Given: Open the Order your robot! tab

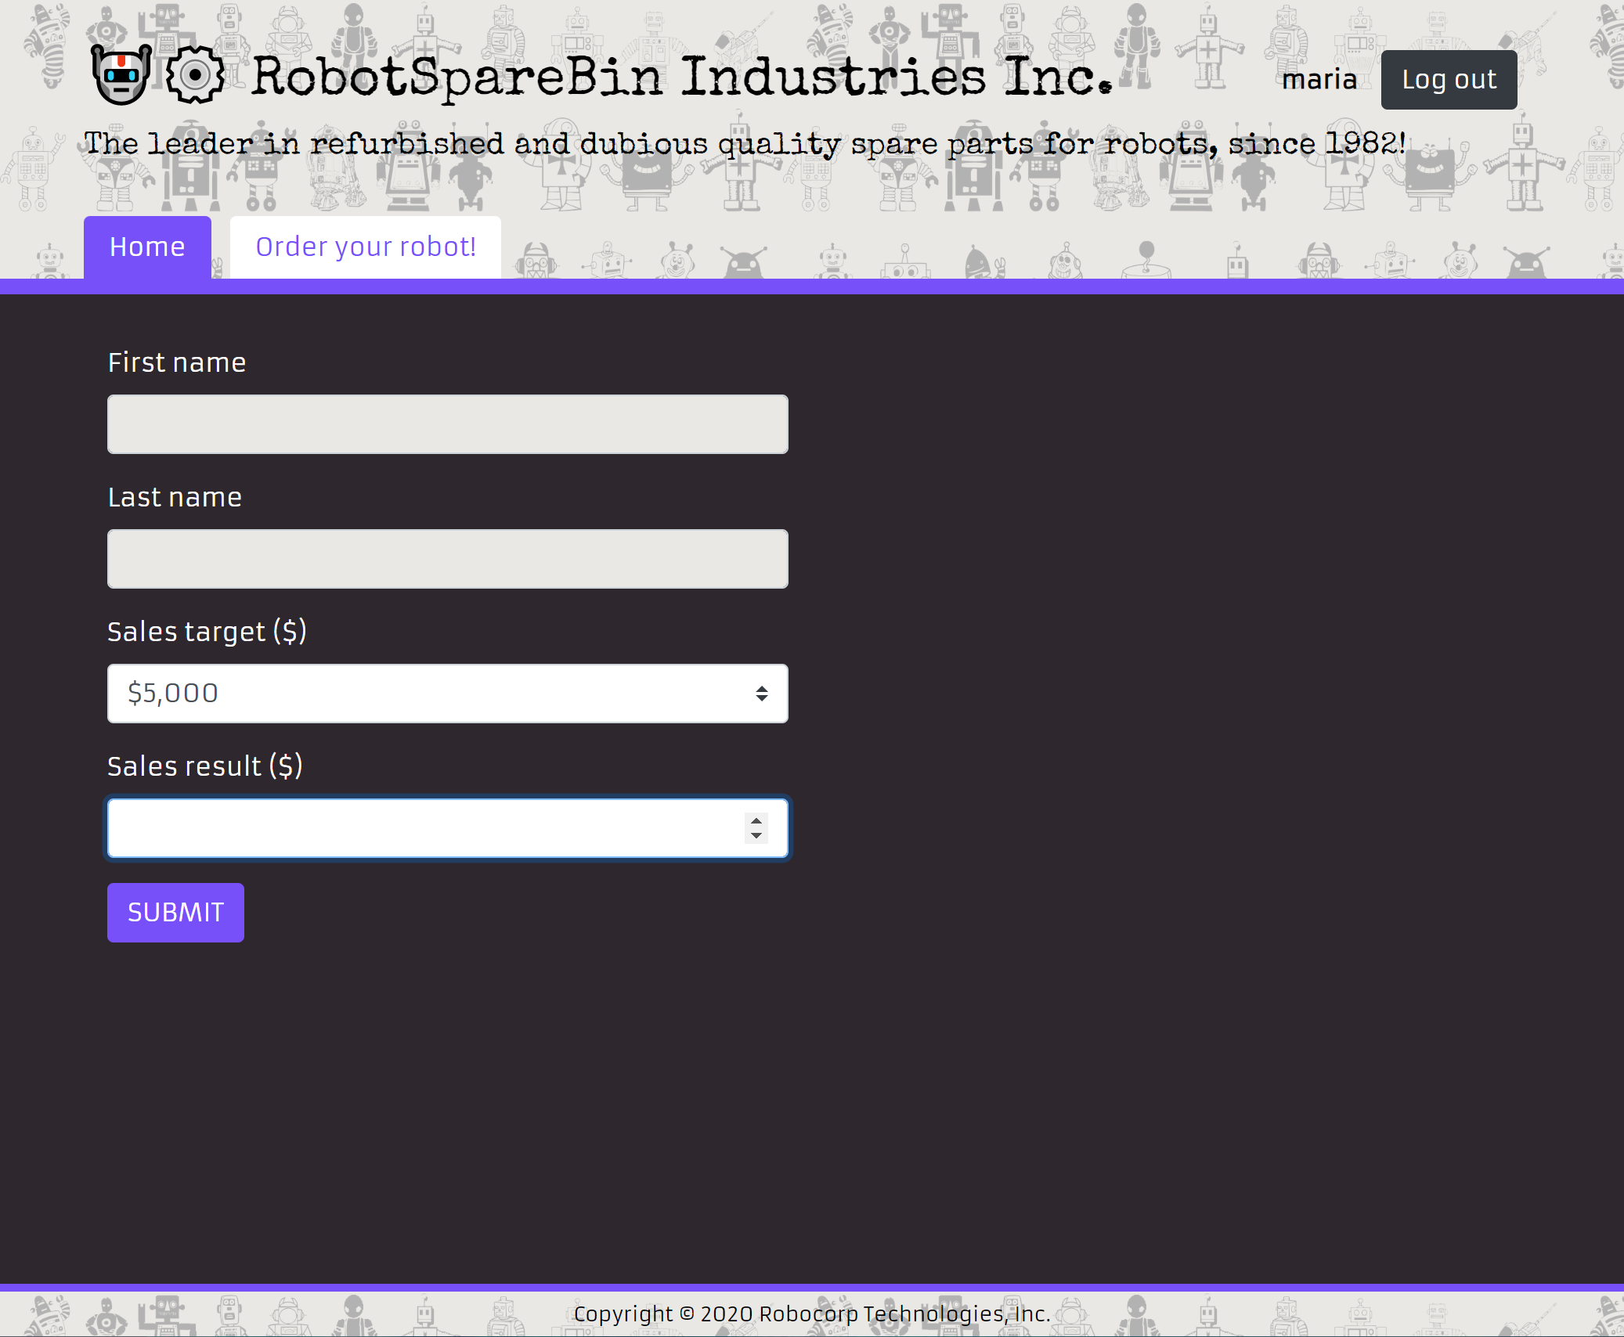Looking at the screenshot, I should point(366,247).
